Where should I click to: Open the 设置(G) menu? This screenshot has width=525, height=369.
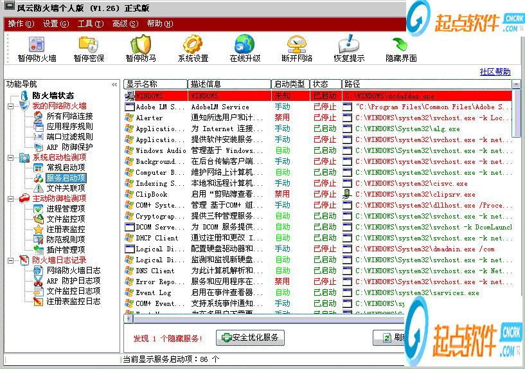click(55, 24)
